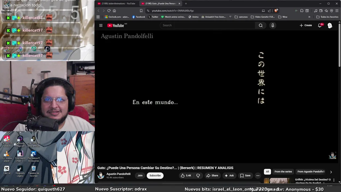Open PlayStation Accessories desktop shortcut
Viewport: 341px width, 192px height.
coord(34,157)
